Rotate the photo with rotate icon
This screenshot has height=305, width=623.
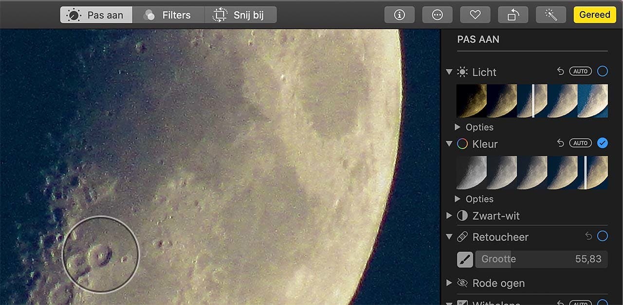pyautogui.click(x=513, y=15)
